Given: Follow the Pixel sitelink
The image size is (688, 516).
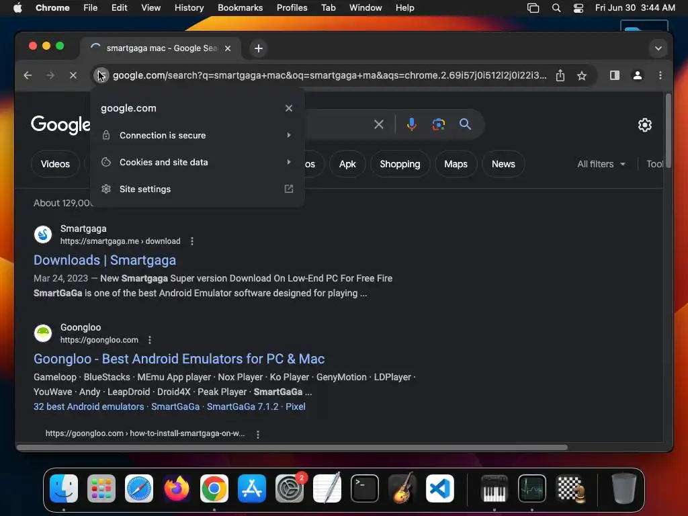Looking at the screenshot, I should [x=296, y=406].
